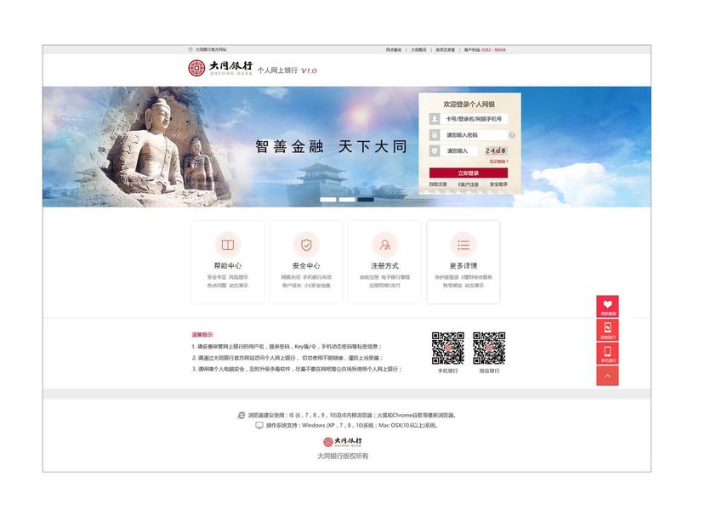Focus the password input field
This screenshot has height=510, width=722.
coord(474,135)
